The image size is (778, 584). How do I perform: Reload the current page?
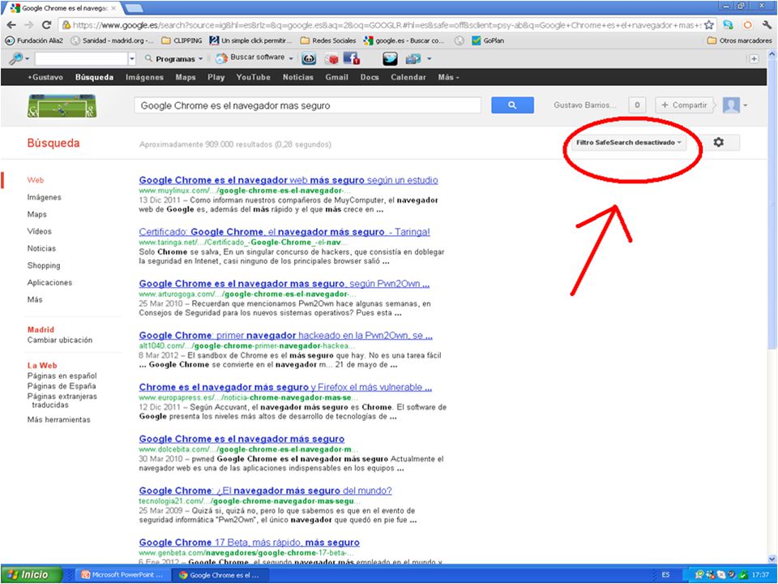pos(47,25)
